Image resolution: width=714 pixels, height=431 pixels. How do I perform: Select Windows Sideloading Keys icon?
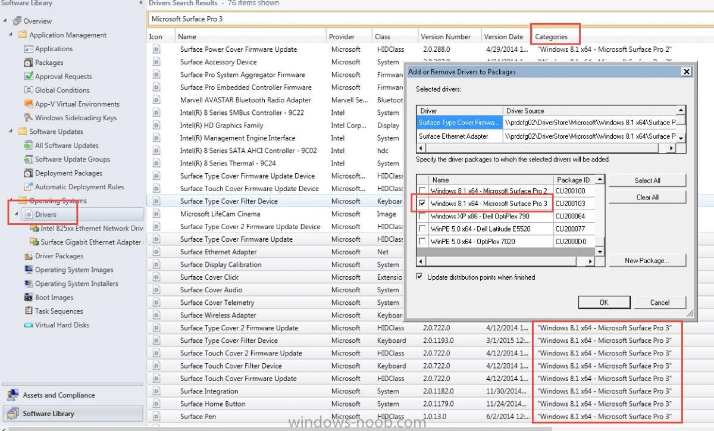click(29, 117)
